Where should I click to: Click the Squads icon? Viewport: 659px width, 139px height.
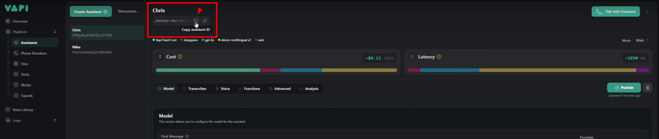16,95
